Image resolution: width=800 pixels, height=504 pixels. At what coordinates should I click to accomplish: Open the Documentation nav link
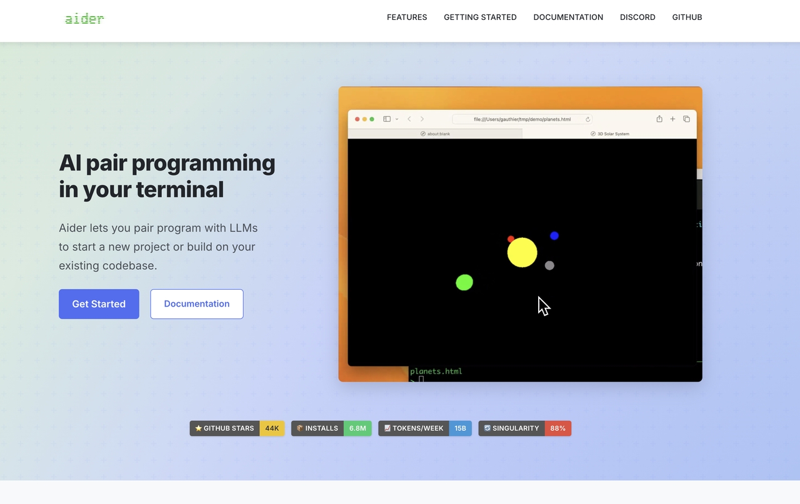tap(568, 17)
